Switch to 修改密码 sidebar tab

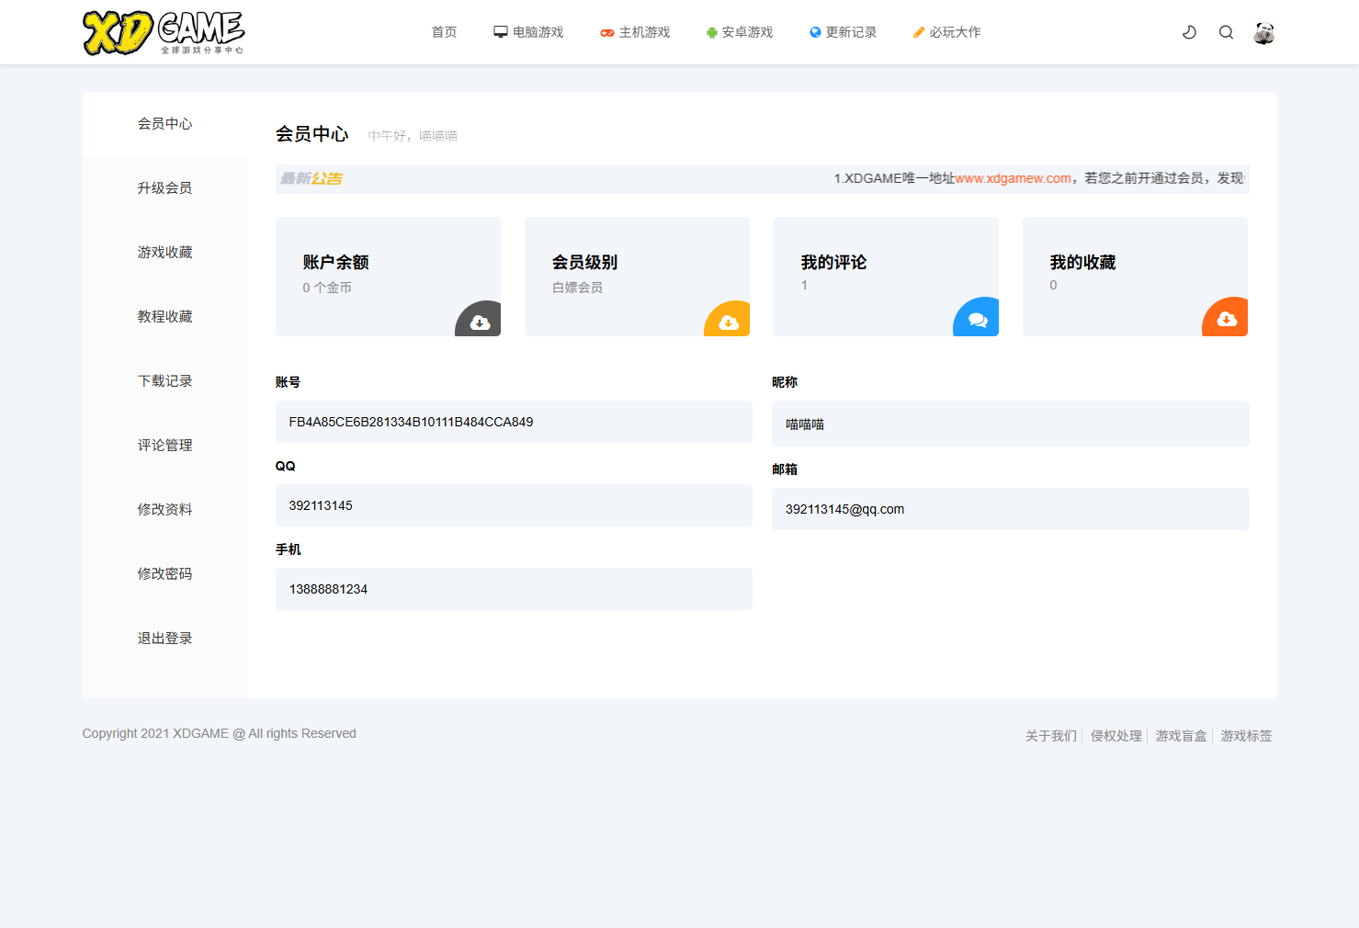[x=164, y=574]
